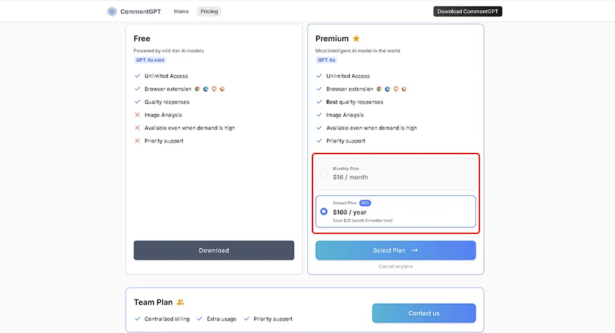The image size is (615, 333).
Task: Open the Home nav item
Action: point(182,11)
